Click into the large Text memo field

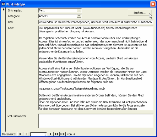pos(96,68)
